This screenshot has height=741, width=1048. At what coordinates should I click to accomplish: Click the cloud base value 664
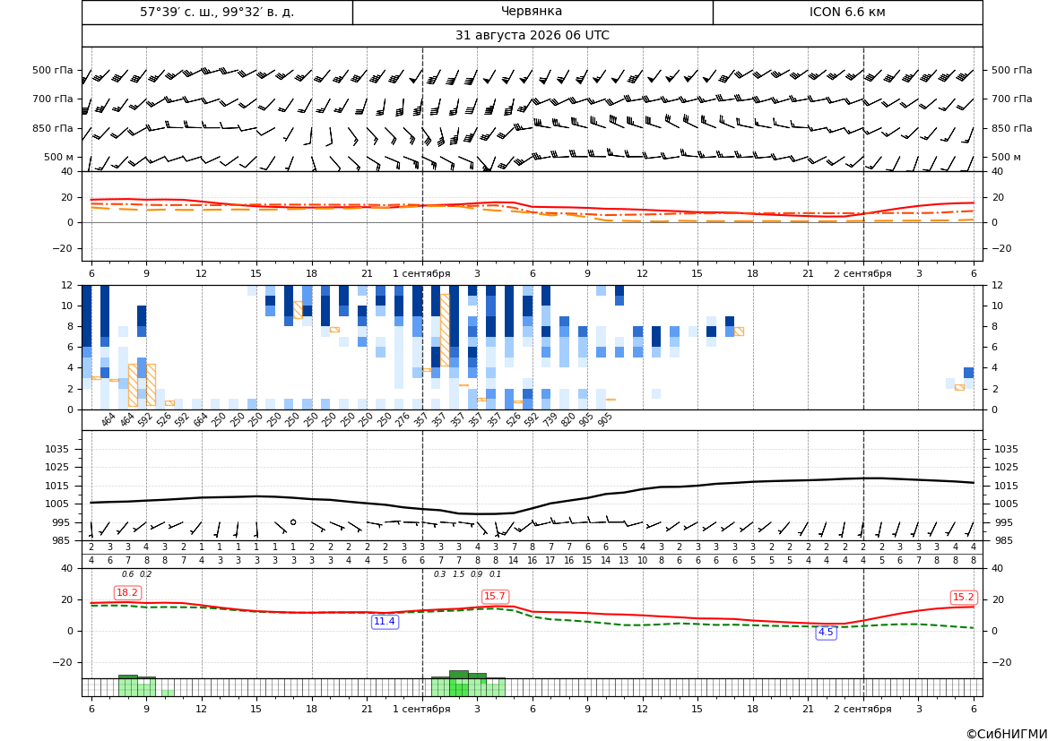(201, 419)
